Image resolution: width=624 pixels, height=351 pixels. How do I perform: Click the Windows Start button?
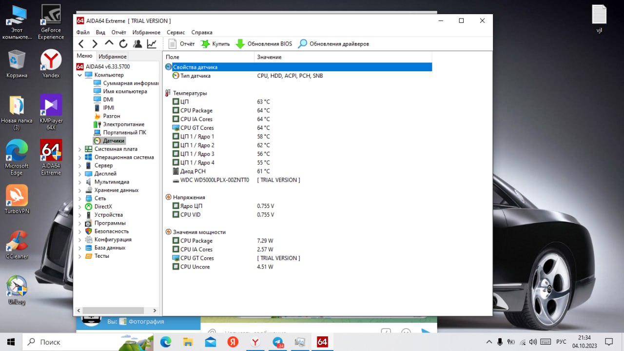[11, 342]
